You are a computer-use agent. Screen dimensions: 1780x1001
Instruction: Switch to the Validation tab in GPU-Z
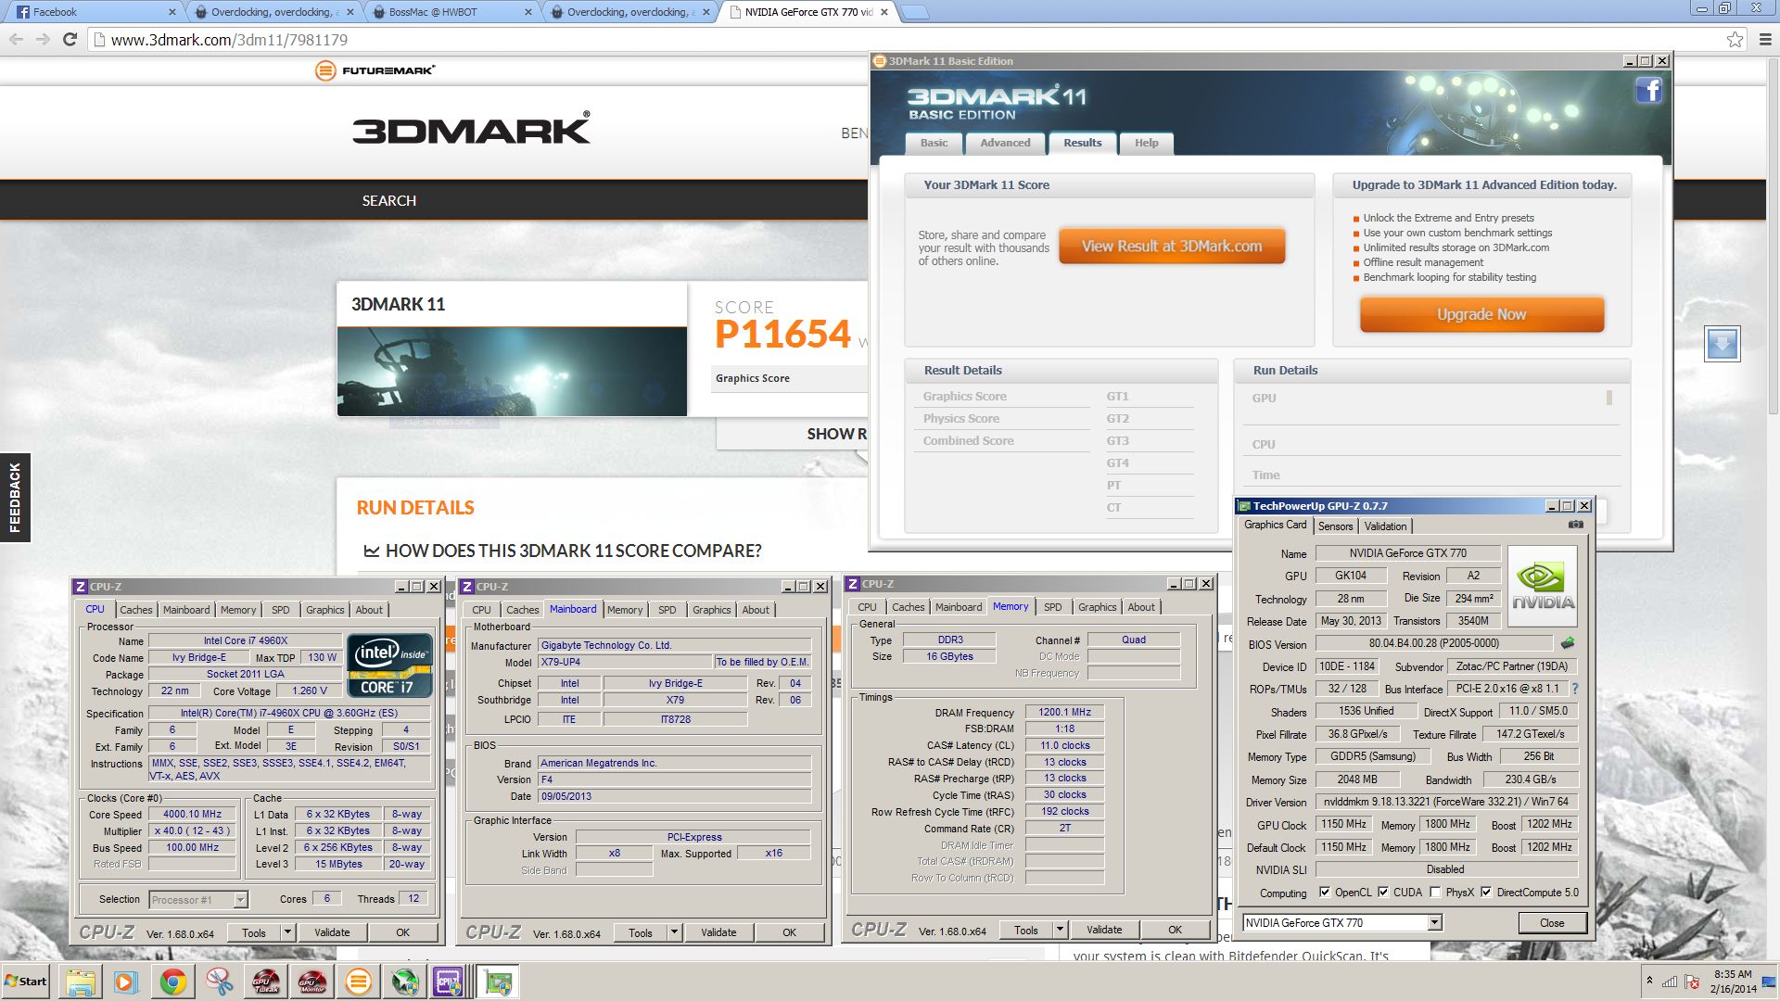pos(1385,526)
